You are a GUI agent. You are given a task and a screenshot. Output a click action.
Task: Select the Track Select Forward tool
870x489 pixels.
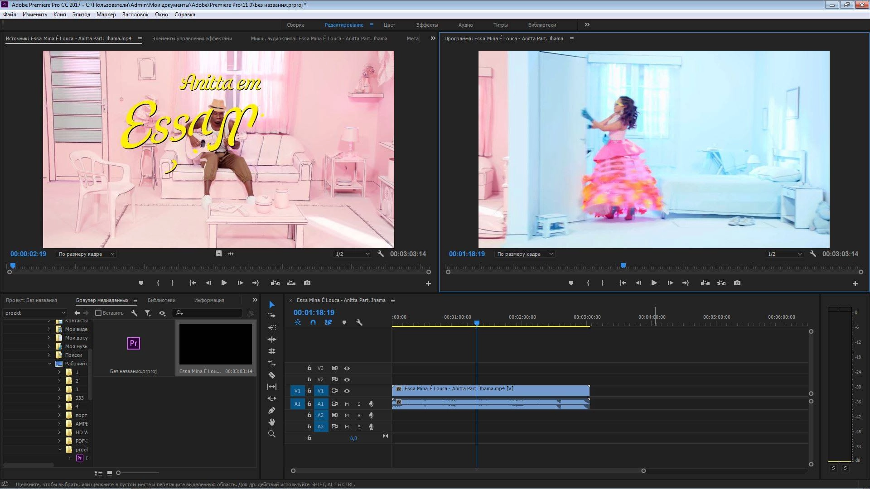tap(272, 316)
